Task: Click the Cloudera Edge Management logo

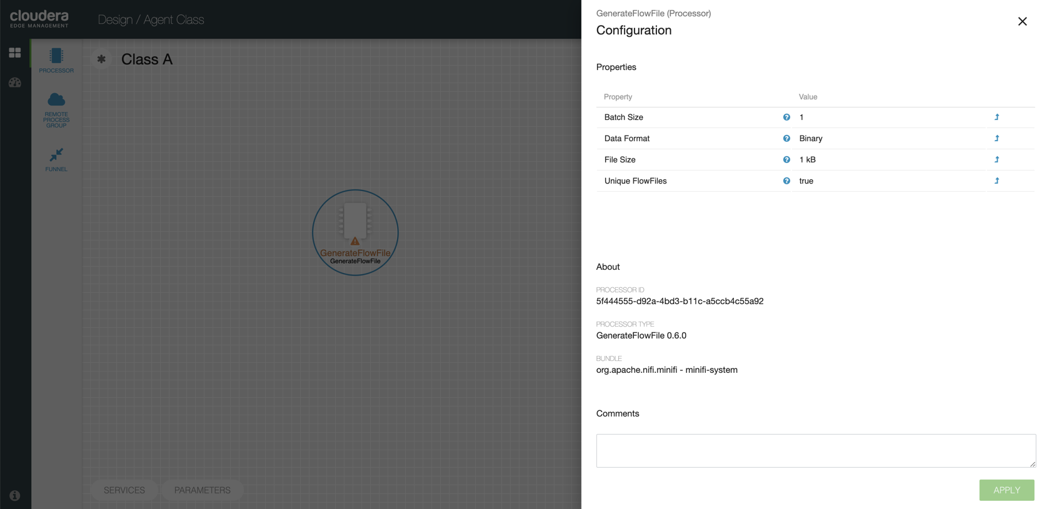Action: 39,19
